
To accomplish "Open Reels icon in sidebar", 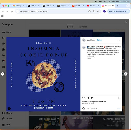I will (4, 49).
